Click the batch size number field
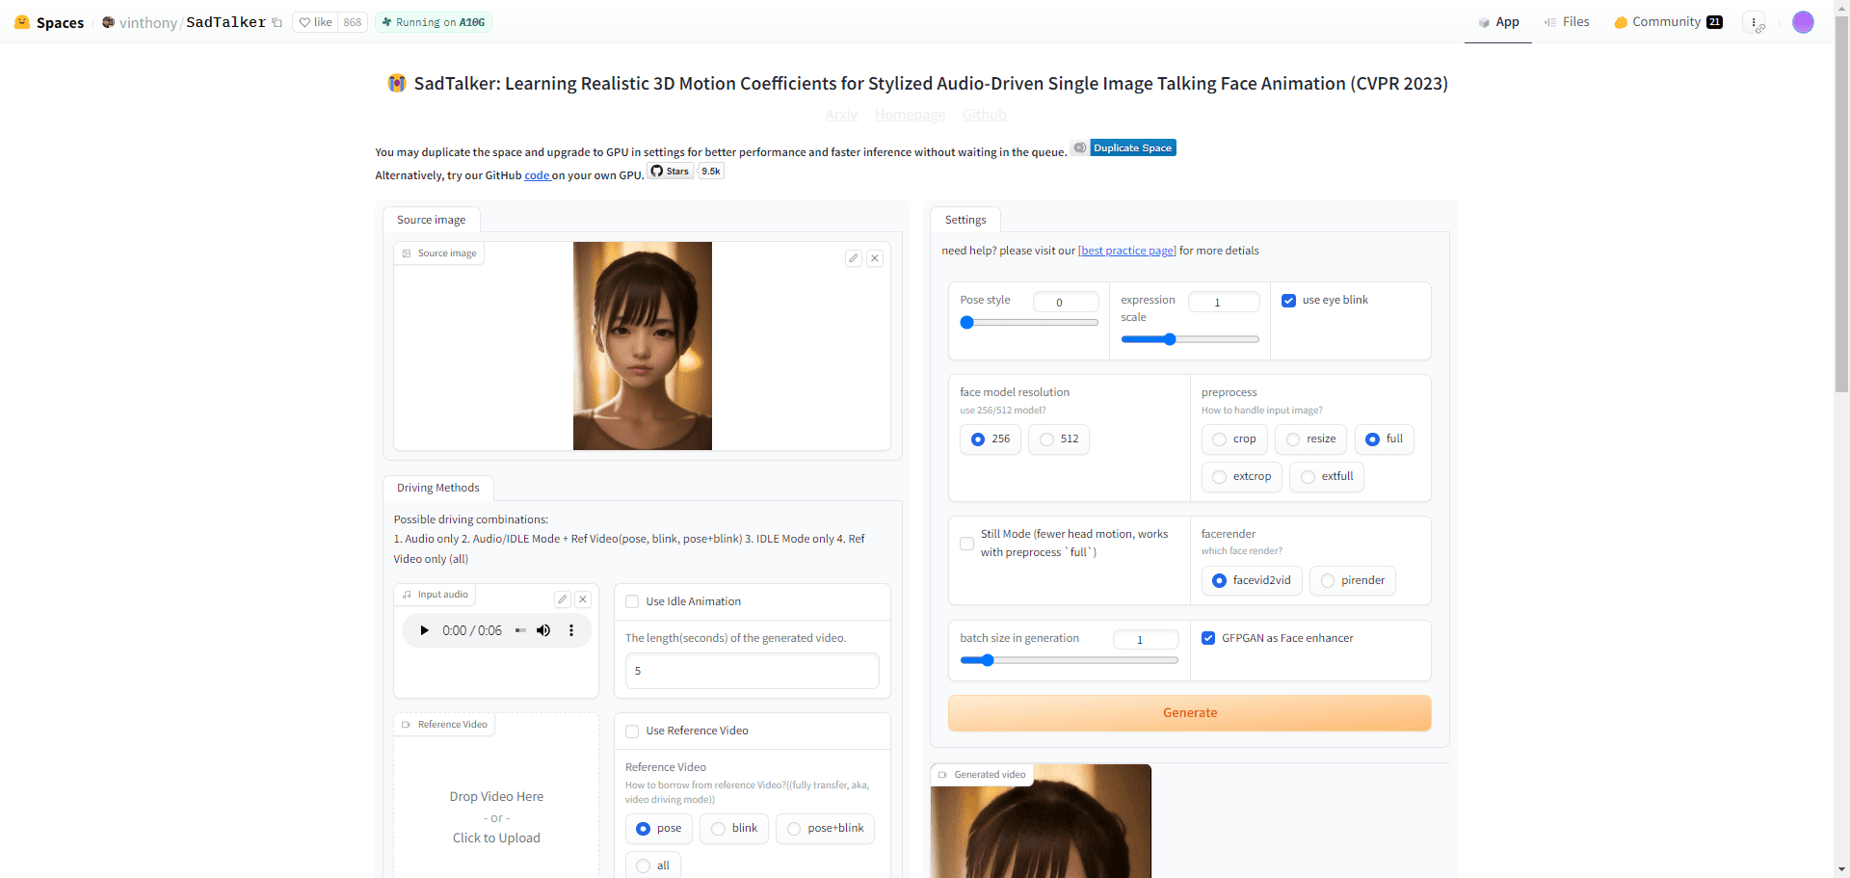The width and height of the screenshot is (1850, 878). (1146, 640)
